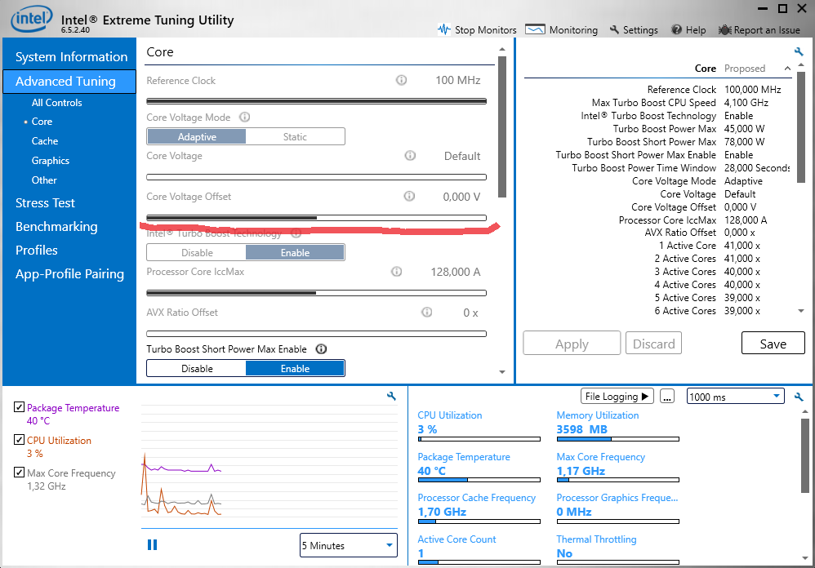Disable Intel Turbo Boost Technology

[197, 252]
